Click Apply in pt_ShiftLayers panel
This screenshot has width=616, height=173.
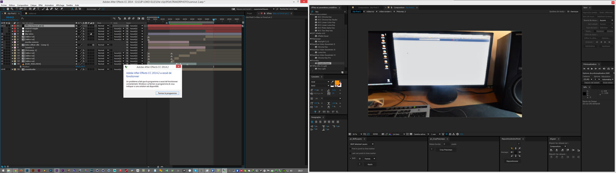(370, 165)
